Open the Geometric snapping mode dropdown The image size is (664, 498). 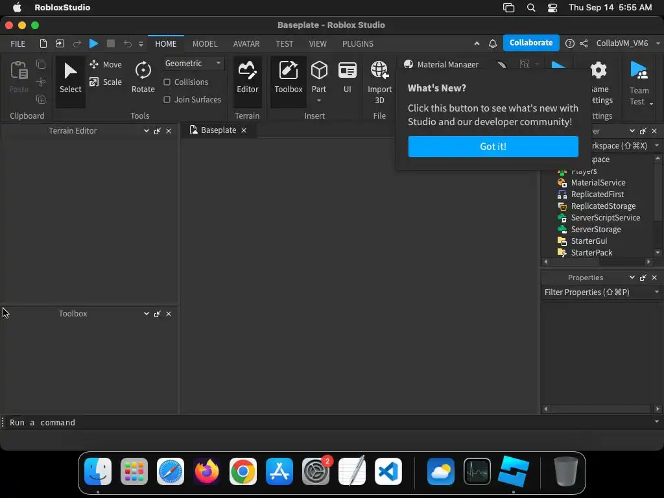pyautogui.click(x=193, y=63)
